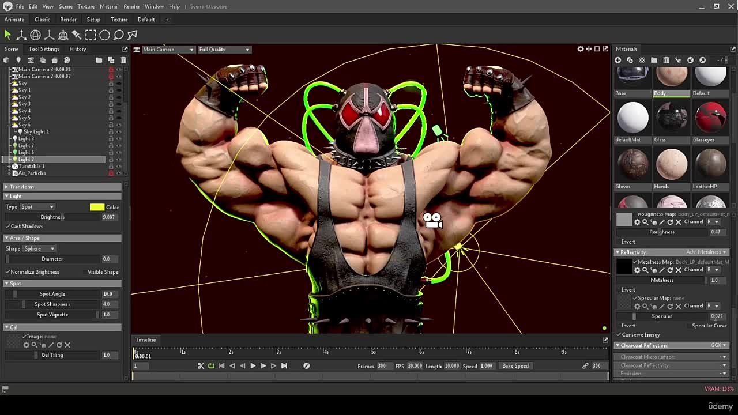The image size is (738, 415).
Task: Open viewport settings gear icon
Action: tap(581, 49)
